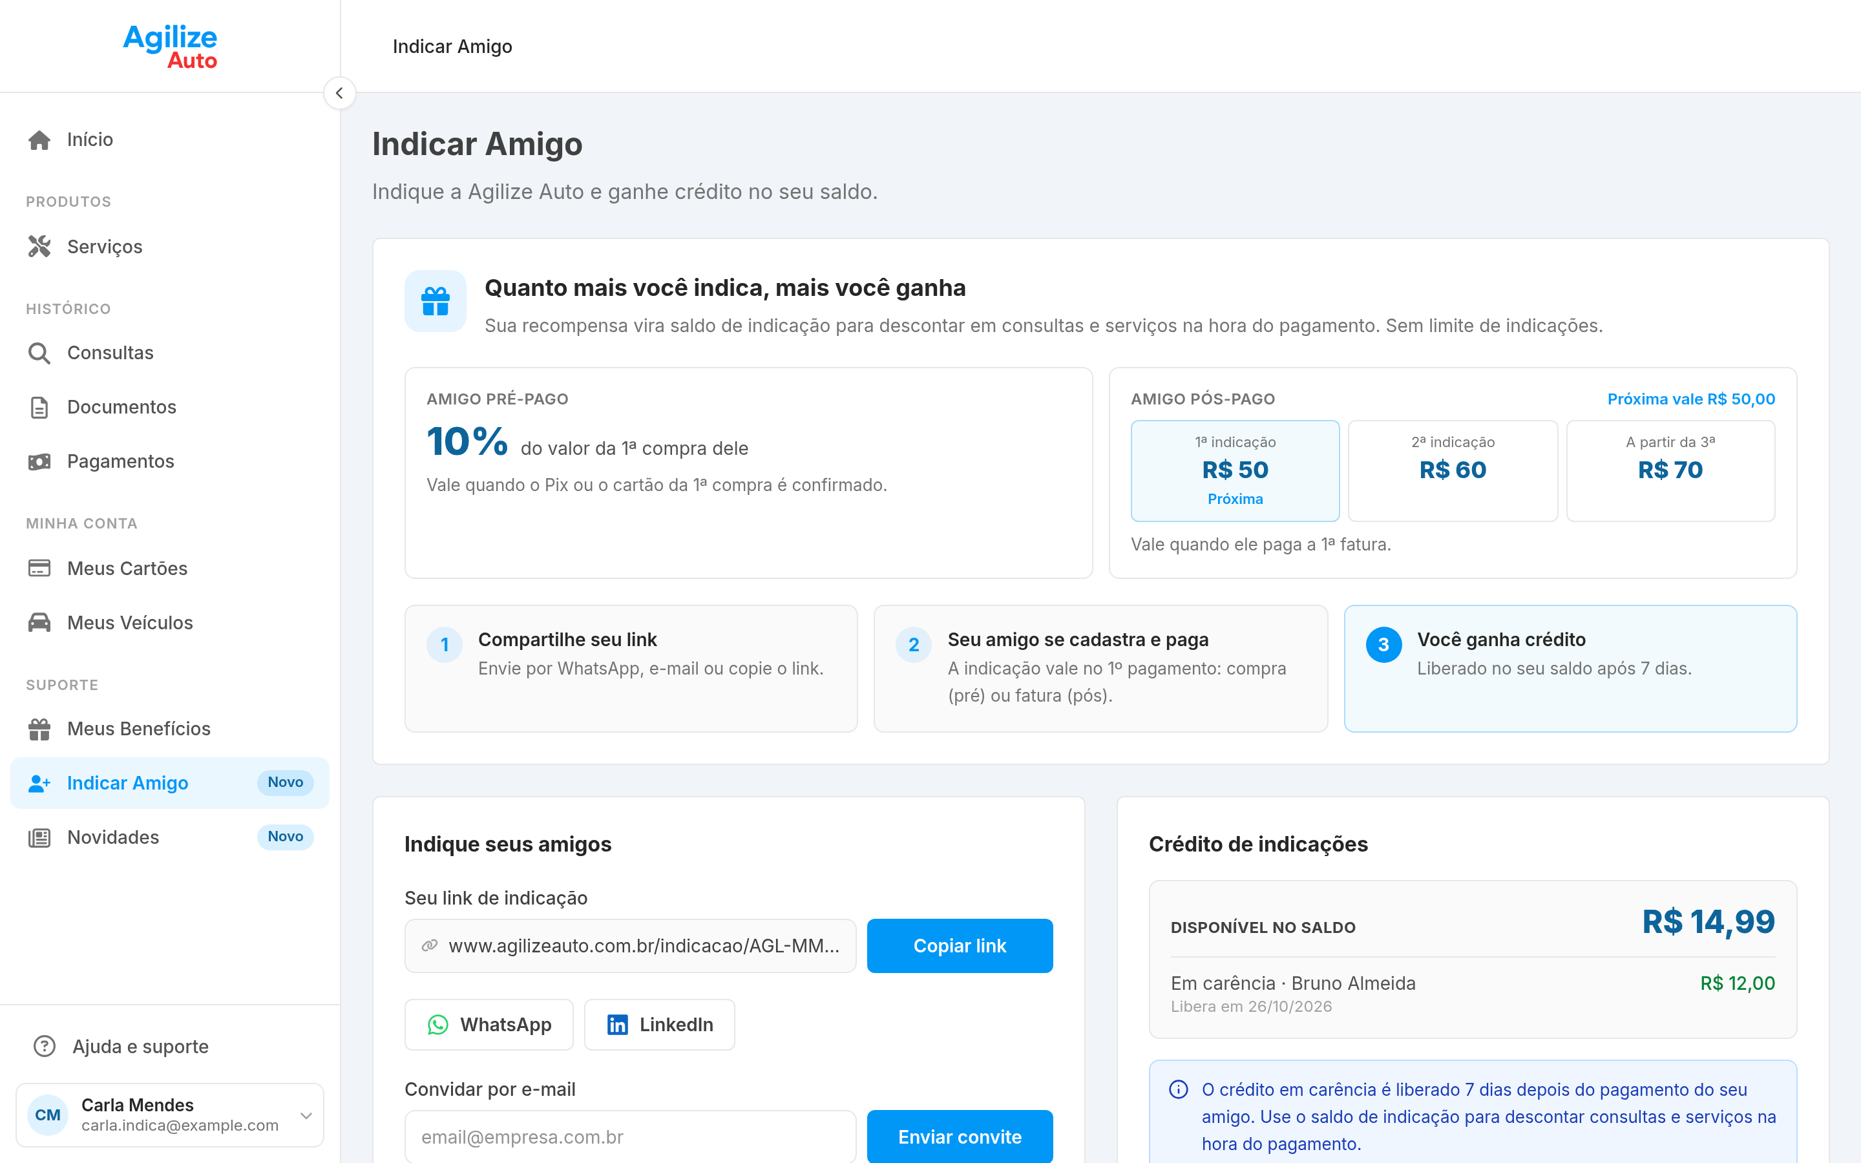Image resolution: width=1861 pixels, height=1163 pixels.
Task: Click the Próxima vale R$ 50,00 text
Action: point(1691,399)
